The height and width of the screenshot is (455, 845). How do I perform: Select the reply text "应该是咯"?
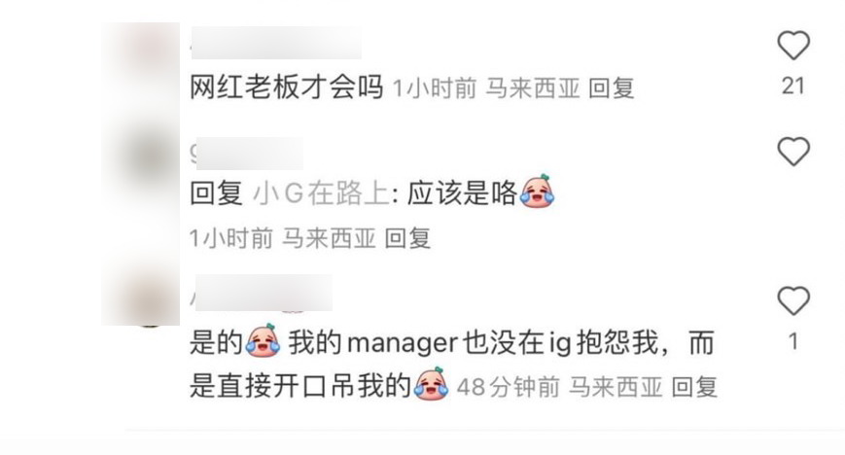(462, 193)
